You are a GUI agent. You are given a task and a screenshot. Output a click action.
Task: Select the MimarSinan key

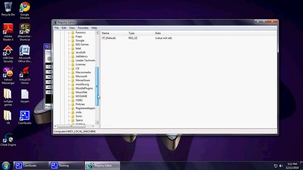click(x=83, y=80)
